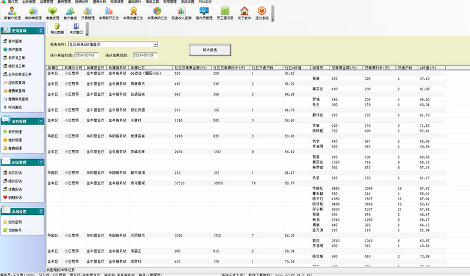Open 新开派工单 in sidebar
Image resolution: width=470 pixels, height=276 pixels.
click(x=14, y=58)
